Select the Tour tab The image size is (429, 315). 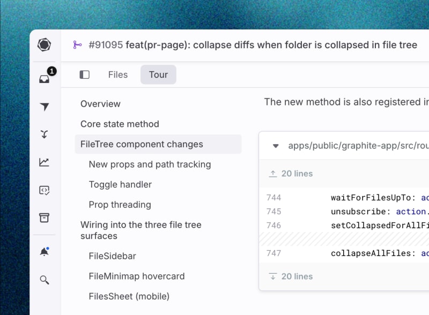click(158, 75)
